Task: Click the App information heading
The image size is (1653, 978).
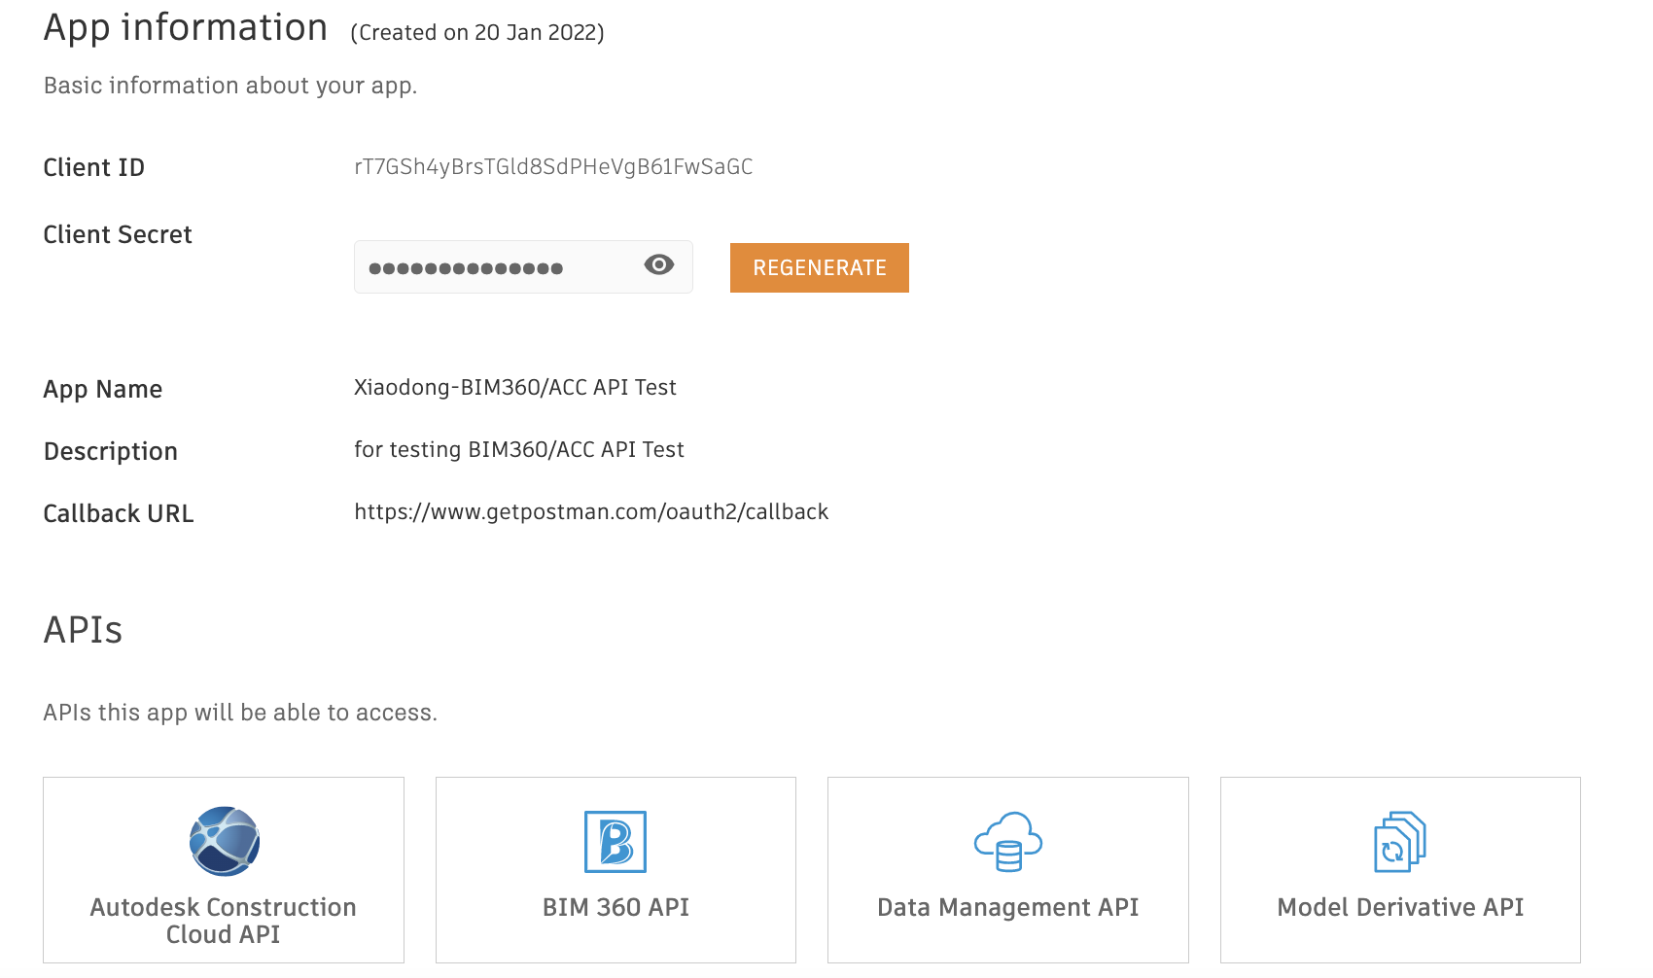Action: [186, 28]
